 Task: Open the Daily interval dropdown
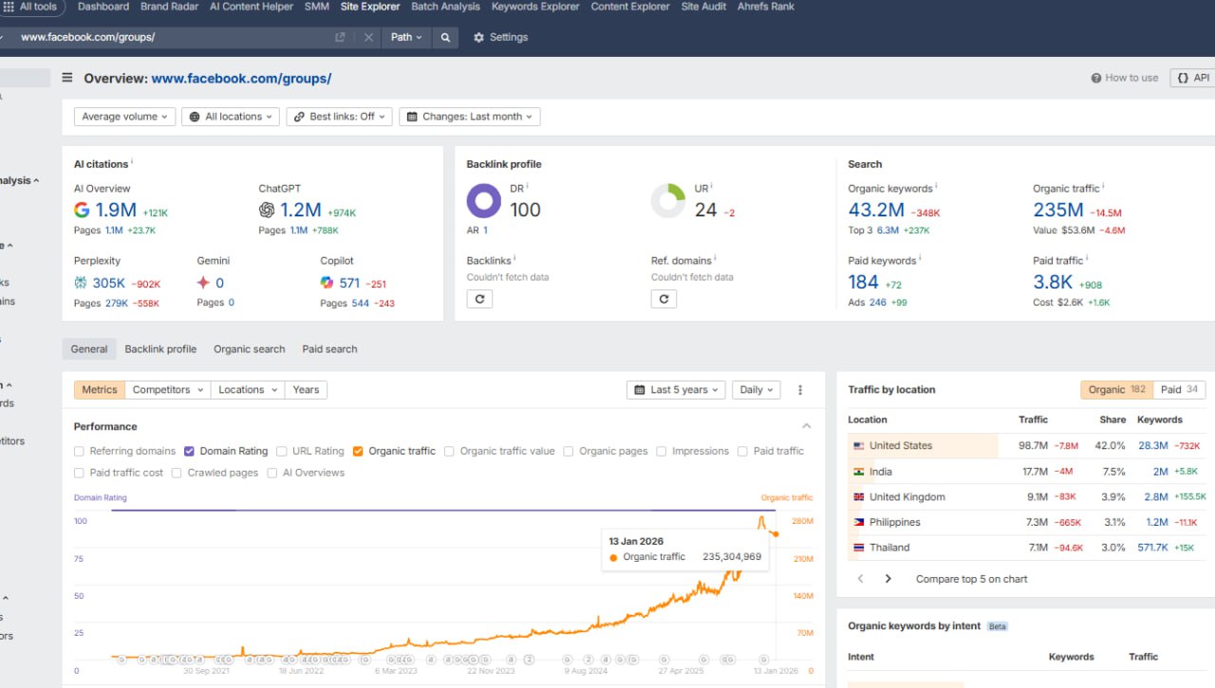click(x=757, y=390)
